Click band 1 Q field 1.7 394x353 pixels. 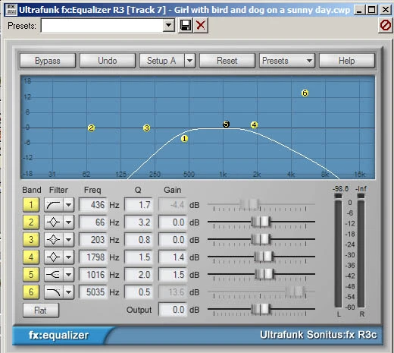(139, 205)
